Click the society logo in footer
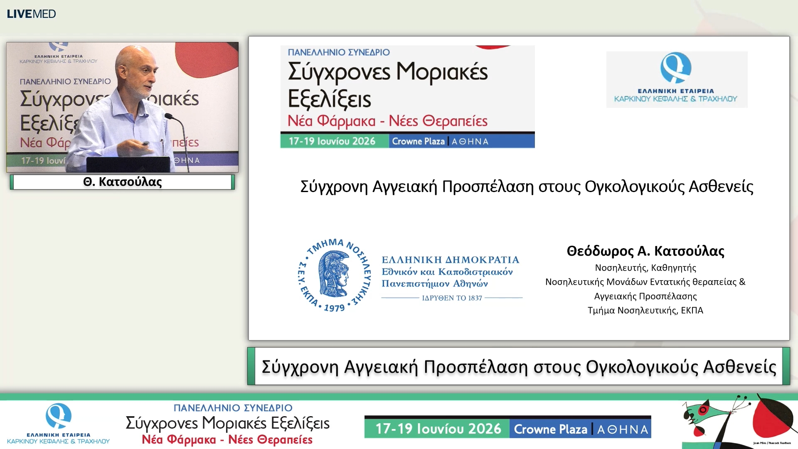 [58, 424]
